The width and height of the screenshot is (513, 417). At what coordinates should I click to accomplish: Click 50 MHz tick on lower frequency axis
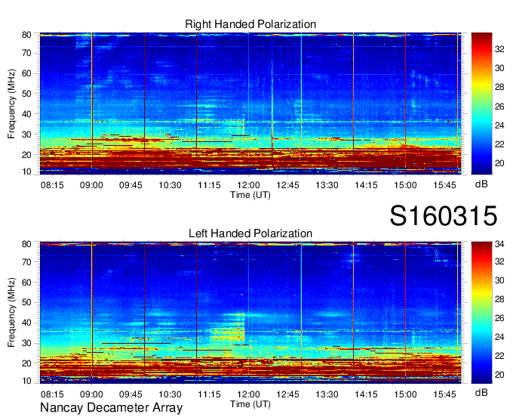click(x=26, y=302)
